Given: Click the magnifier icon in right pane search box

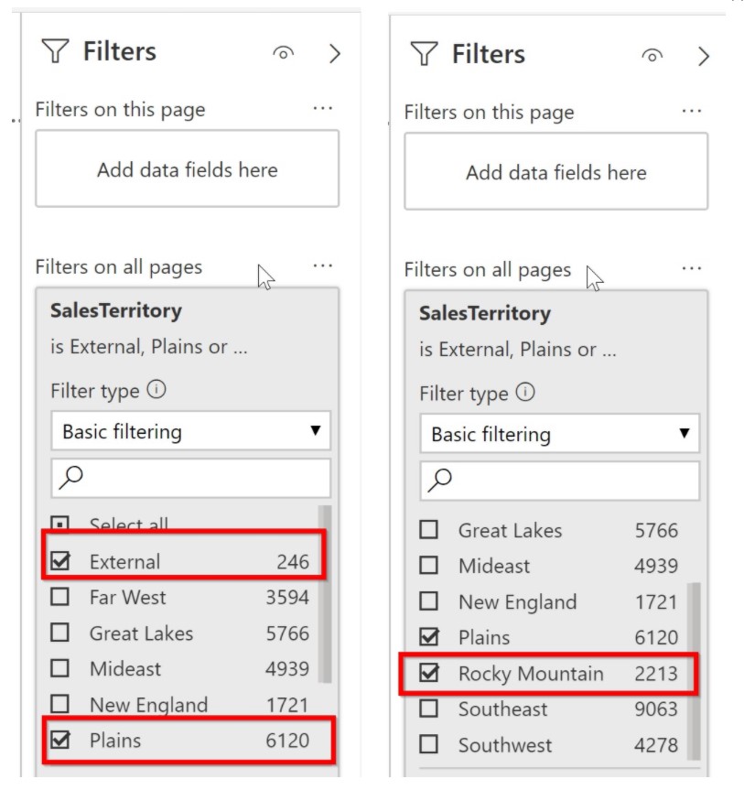Looking at the screenshot, I should tap(439, 481).
